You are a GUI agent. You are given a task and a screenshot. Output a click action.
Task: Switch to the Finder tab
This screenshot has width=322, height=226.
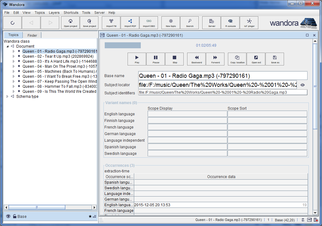(x=32, y=35)
